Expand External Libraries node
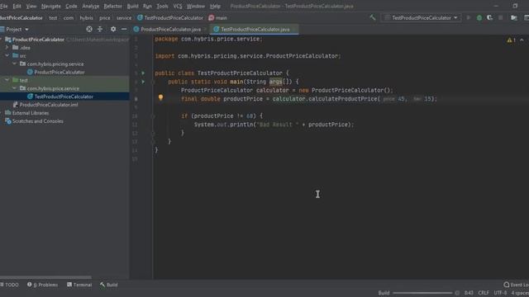 point(2,113)
